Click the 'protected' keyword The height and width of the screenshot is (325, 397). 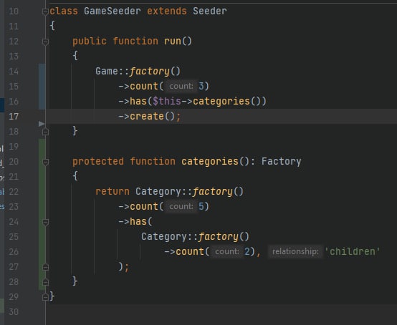[x=98, y=161]
